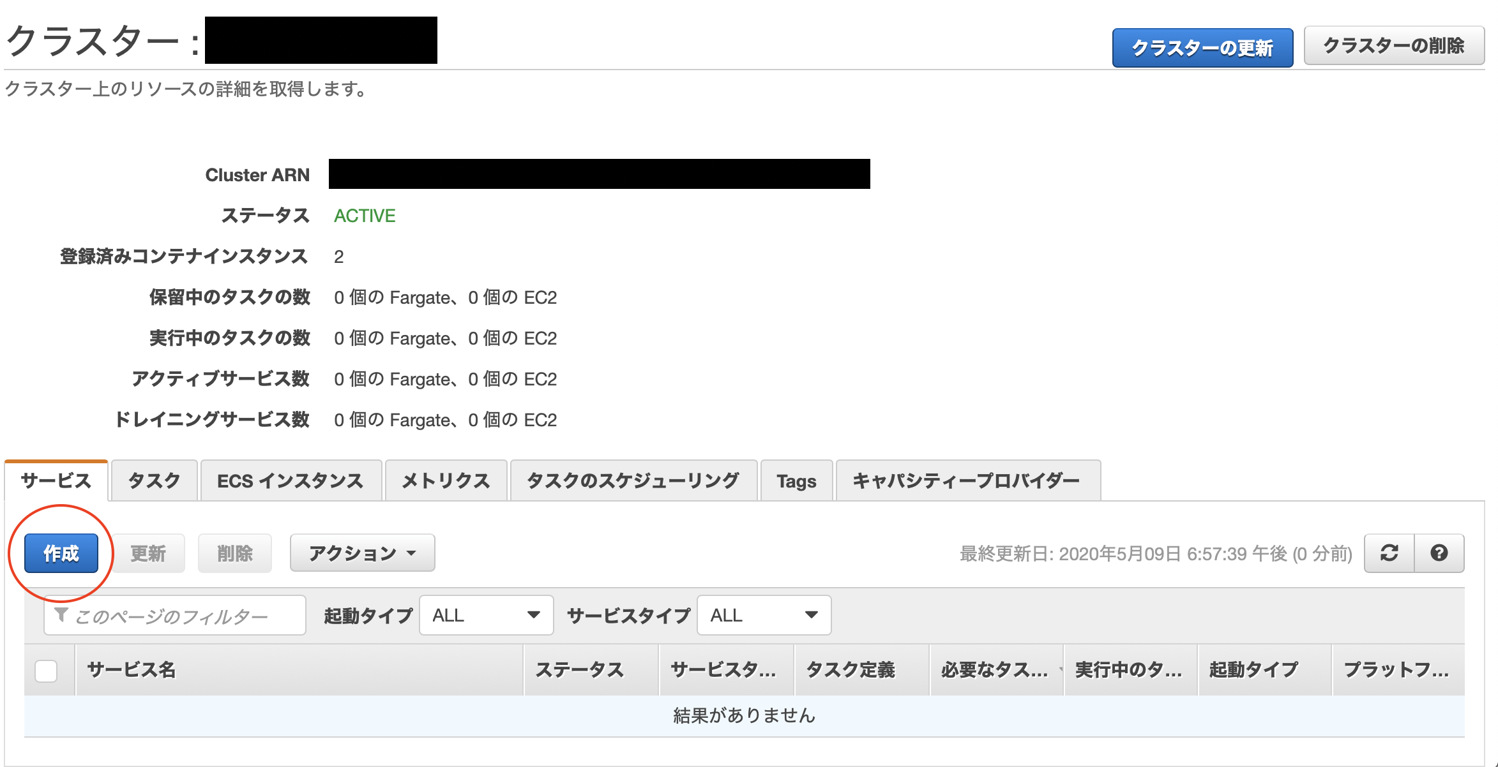Switch to the タスク tab

point(154,480)
